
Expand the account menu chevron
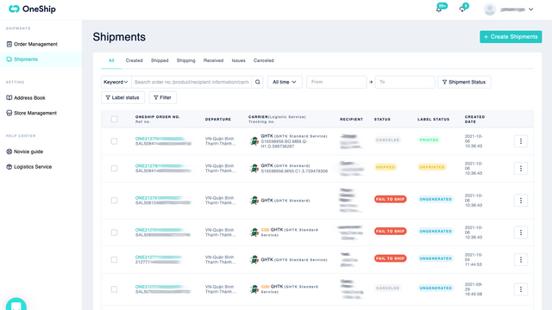[x=531, y=9]
